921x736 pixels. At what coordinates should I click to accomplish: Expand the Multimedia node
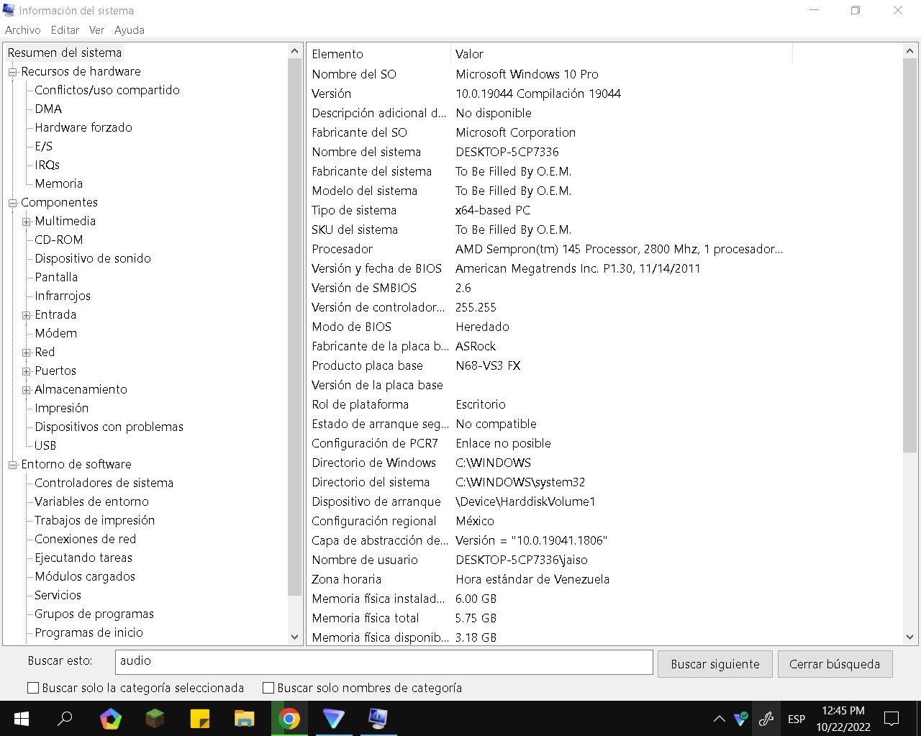click(x=27, y=222)
